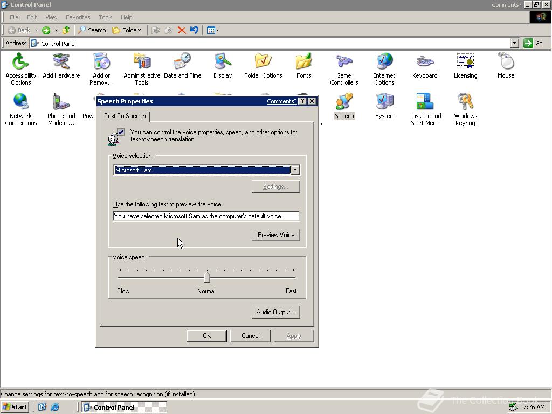Open the Internet Options icon
552x414 pixels.
384,69
